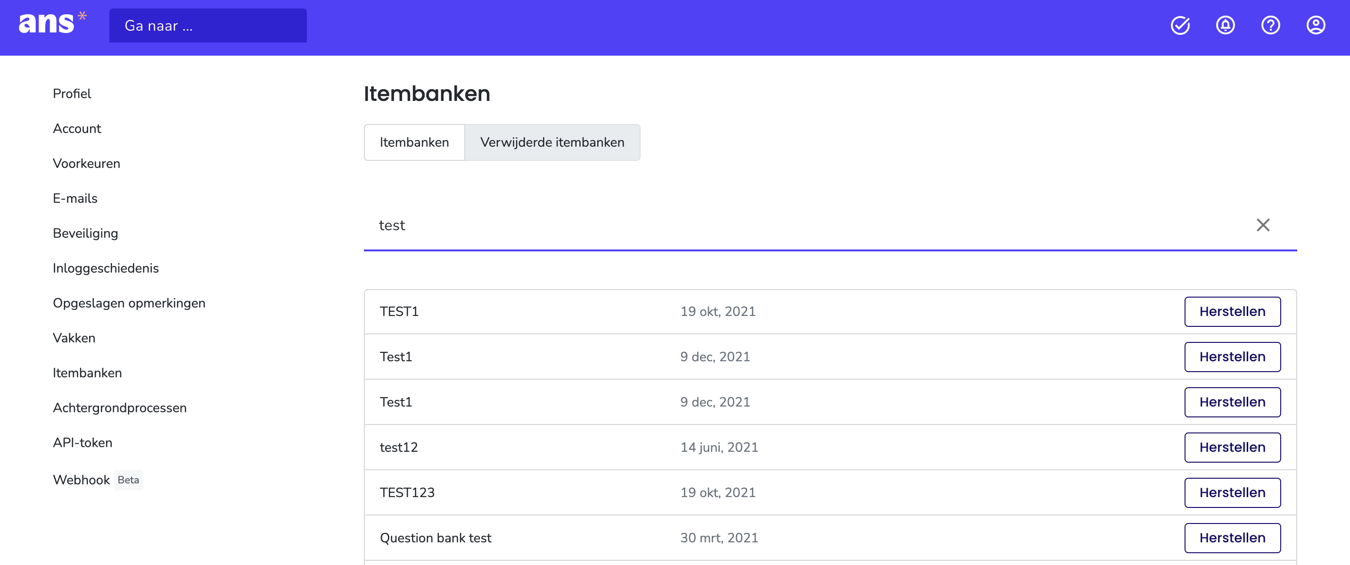Restore Question bank test via Herstellen
Image resolution: width=1350 pixels, height=565 pixels.
point(1232,538)
